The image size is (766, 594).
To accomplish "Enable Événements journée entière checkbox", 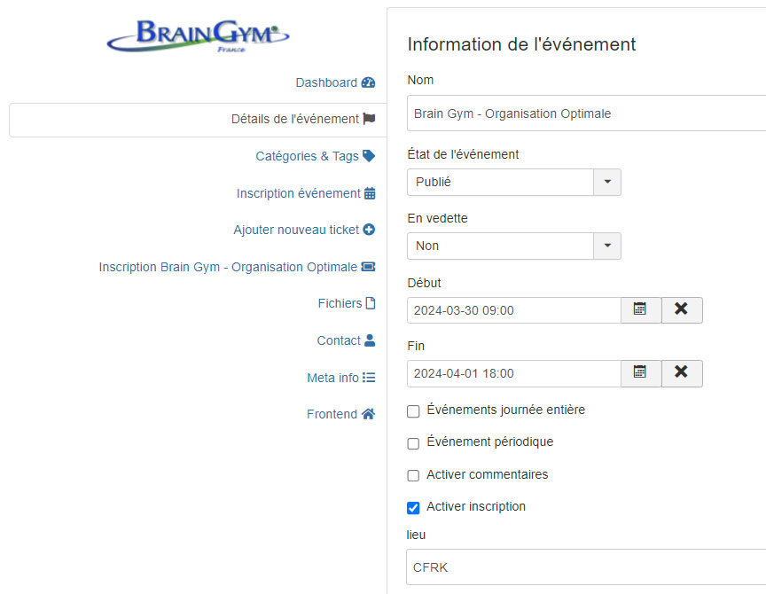I will [413, 411].
